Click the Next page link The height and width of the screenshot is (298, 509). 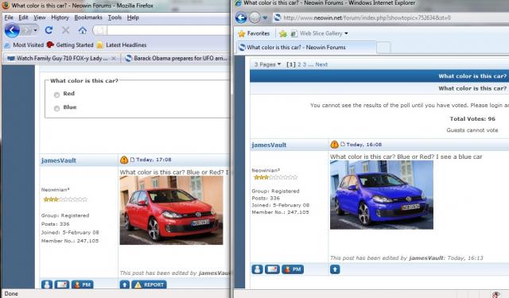point(321,64)
